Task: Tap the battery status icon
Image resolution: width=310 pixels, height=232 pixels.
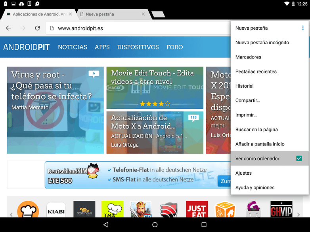Action: point(293,4)
